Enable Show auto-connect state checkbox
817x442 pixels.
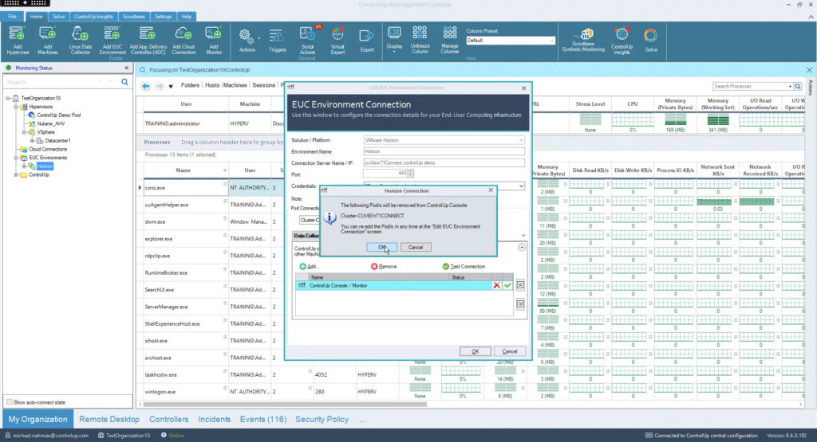pyautogui.click(x=10, y=402)
